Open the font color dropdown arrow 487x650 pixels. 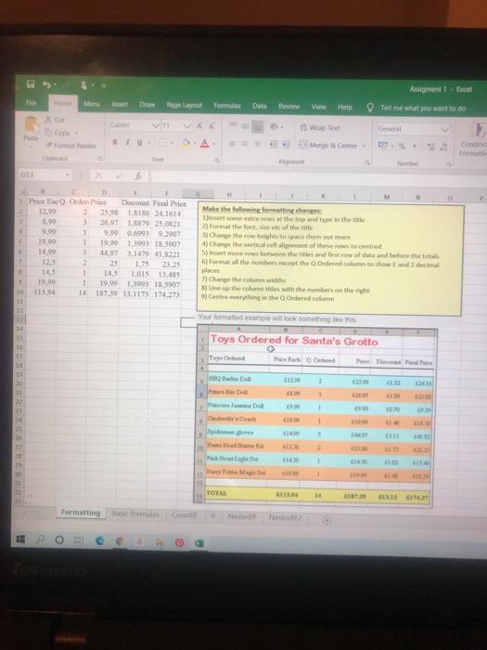point(214,144)
